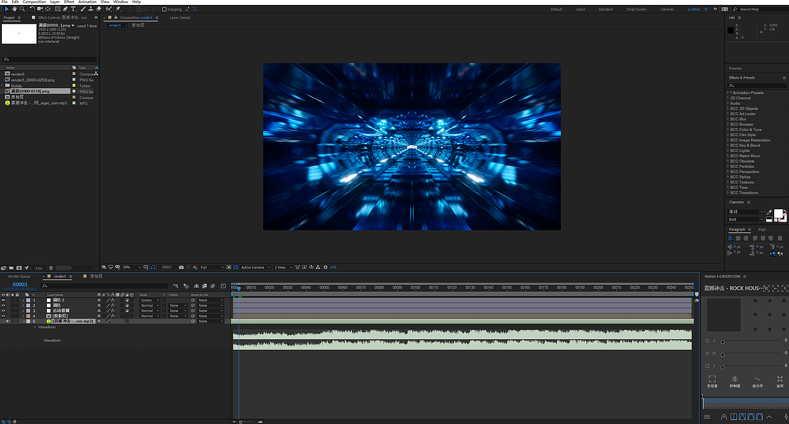Open the magnification 50% dropdown
Screen dimensions: 789x424
pyautogui.click(x=131, y=268)
